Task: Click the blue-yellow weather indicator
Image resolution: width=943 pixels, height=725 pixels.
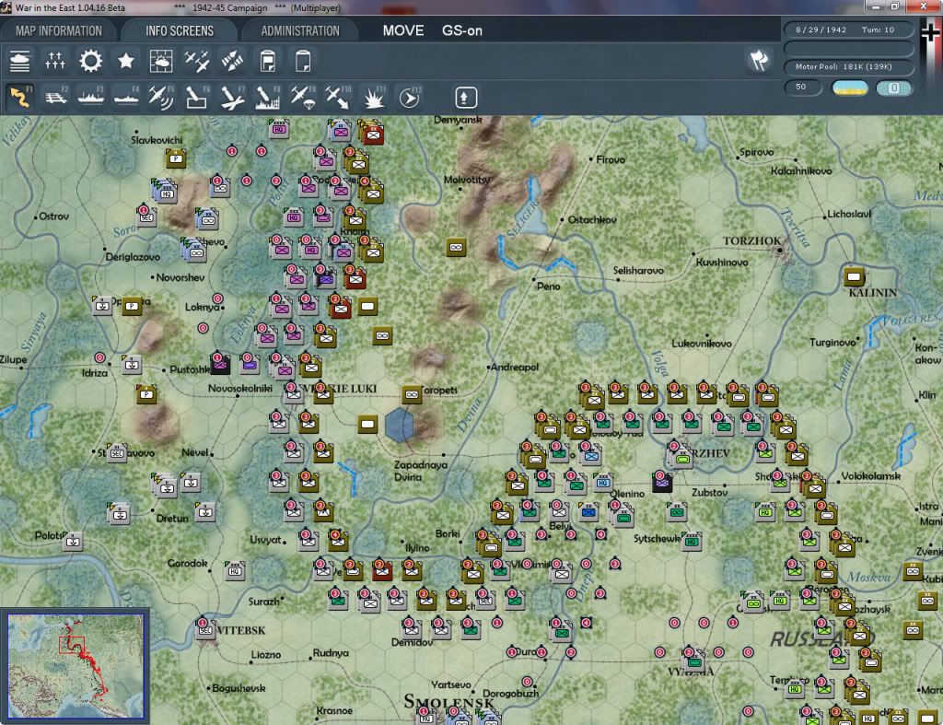Action: click(849, 88)
